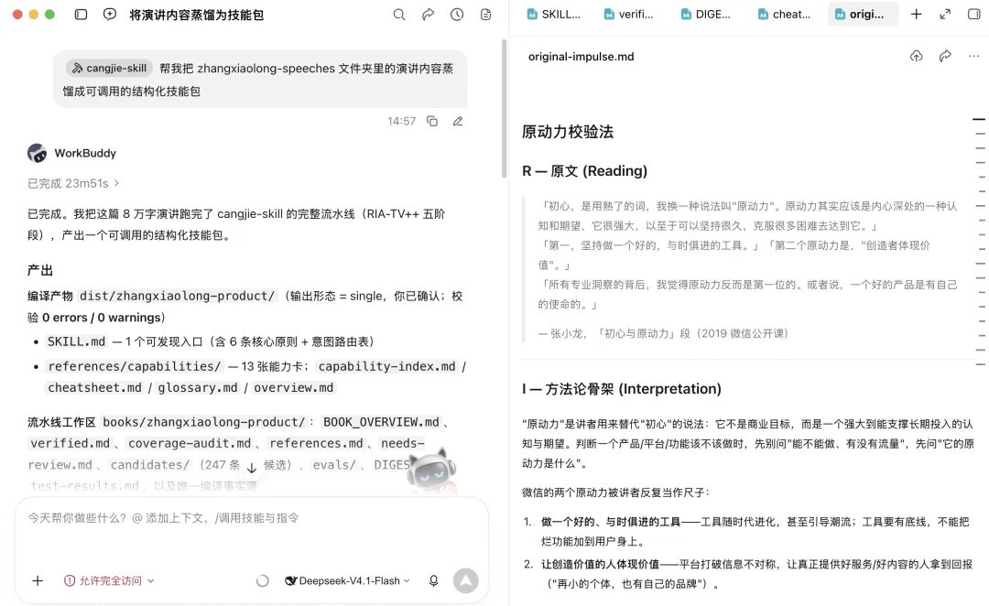Open the document list icon in chat header
The image size is (989, 606).
coord(485,15)
